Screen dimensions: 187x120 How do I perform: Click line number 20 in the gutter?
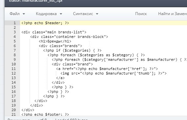(x=13, y=110)
